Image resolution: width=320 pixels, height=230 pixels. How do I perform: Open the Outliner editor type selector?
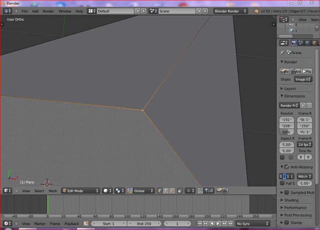[x=284, y=20]
